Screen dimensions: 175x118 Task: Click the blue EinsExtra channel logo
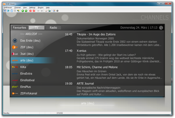tap(15, 74)
